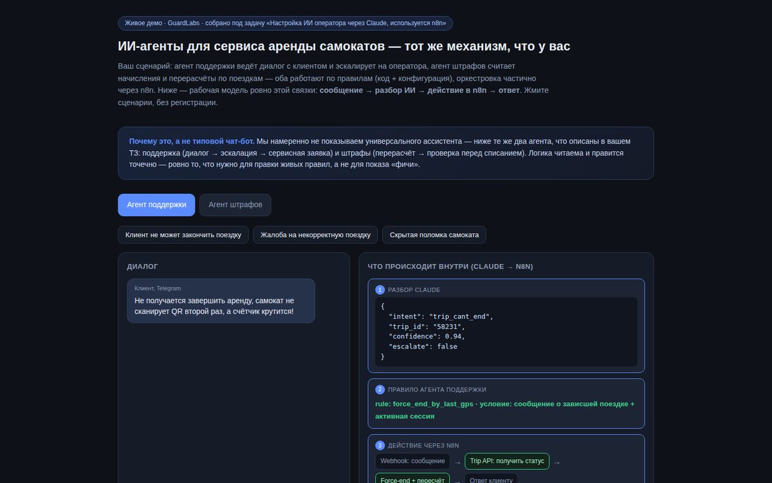The height and width of the screenshot is (483, 772).
Task: Click the ПРАВИЛО АГЕНТА ПОДДЕРЖКИ label
Action: (437, 390)
